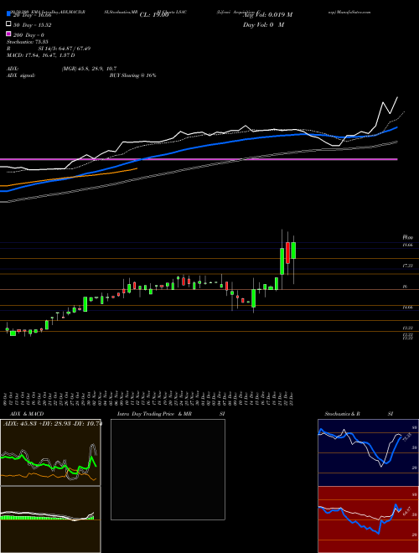Viewport: 419px width, 553px height.
Task: Click the magenta 200 Day legend swatch
Action: (8, 34)
